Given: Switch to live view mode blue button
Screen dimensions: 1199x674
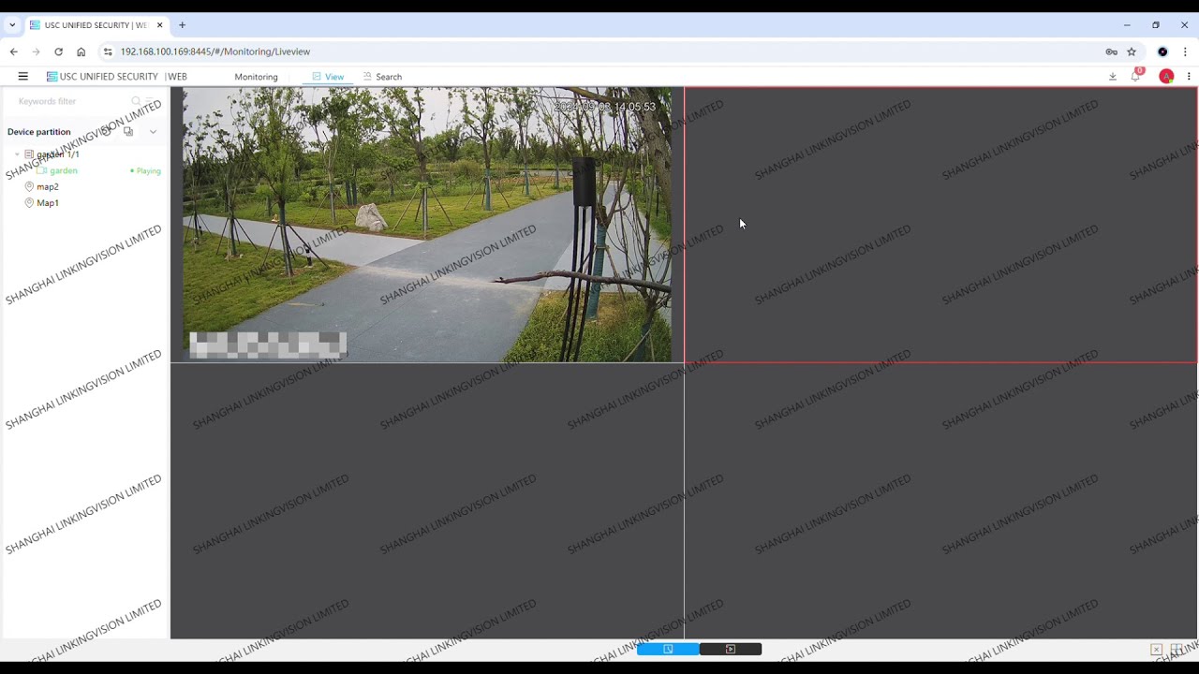Looking at the screenshot, I should point(668,649).
